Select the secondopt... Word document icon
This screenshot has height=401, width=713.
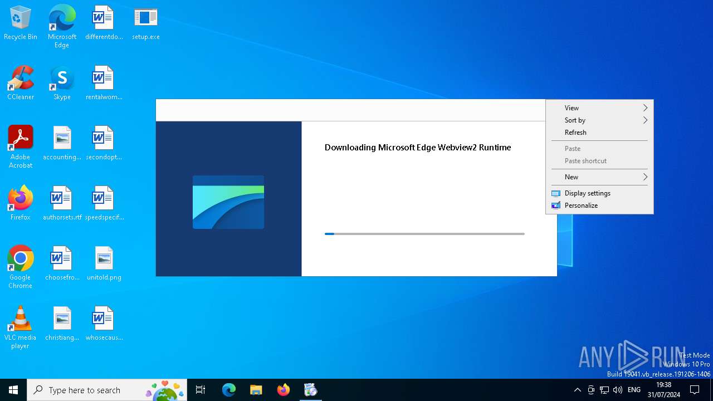pos(104,144)
